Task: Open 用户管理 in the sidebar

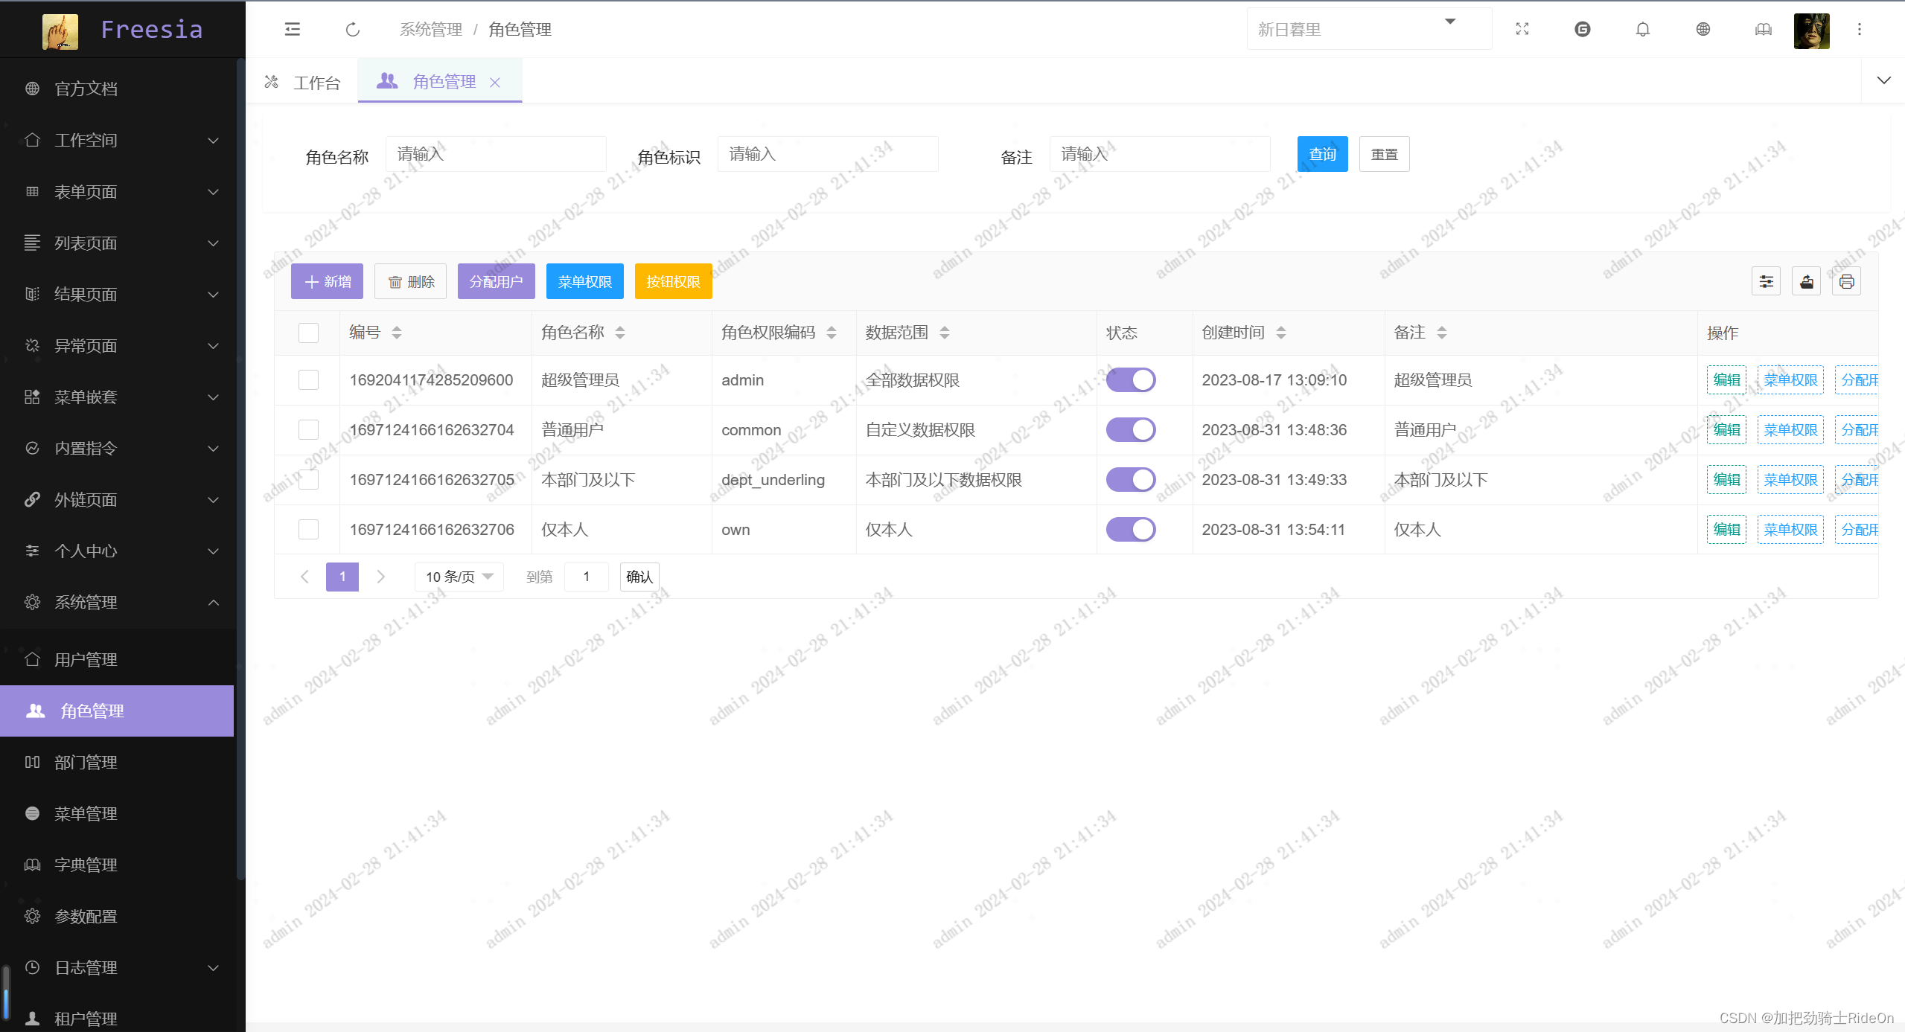Action: click(118, 659)
